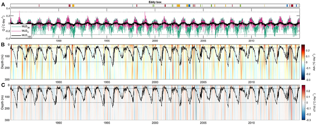Screen dimensions: 317x125
Task: Click the -0.4 tick on panel A's y-axis
Action: tap(7, 38)
